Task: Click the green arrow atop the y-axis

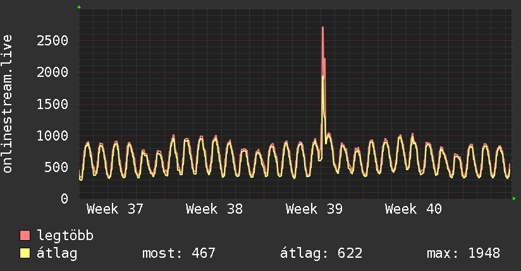Action: coord(79,7)
